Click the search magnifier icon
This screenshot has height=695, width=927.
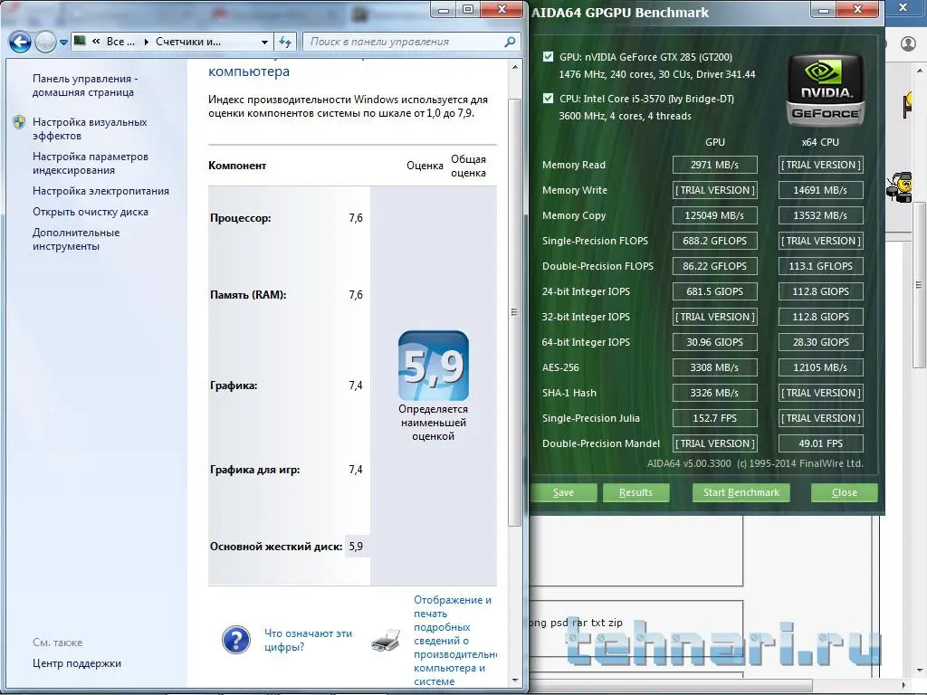click(510, 42)
